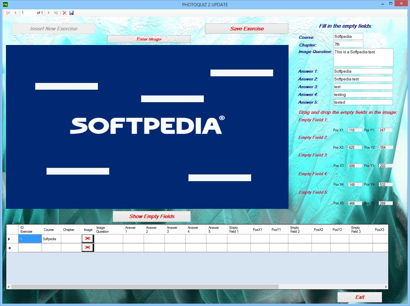Click the Enter Image button
Screen dimensions: 410x306
pyautogui.click(x=149, y=39)
